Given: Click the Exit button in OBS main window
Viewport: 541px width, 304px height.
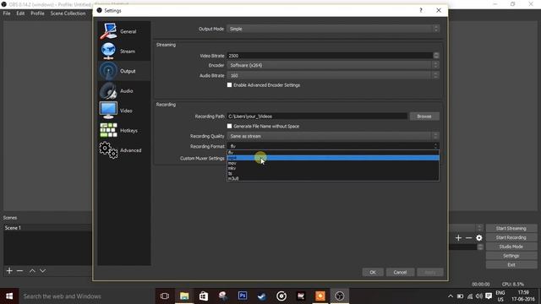Looking at the screenshot, I should (x=511, y=264).
